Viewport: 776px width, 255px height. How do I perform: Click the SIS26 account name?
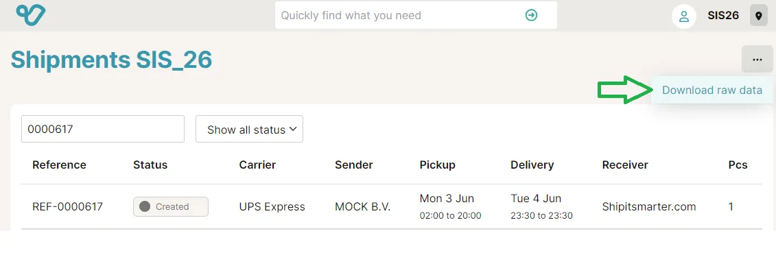click(723, 15)
